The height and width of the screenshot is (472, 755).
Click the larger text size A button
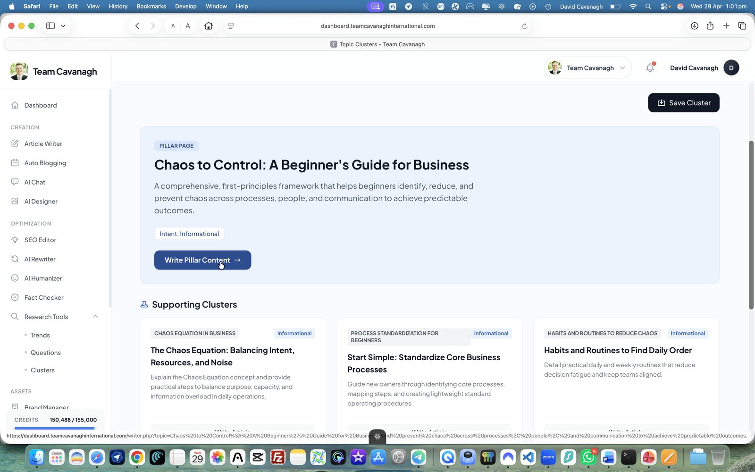point(188,26)
